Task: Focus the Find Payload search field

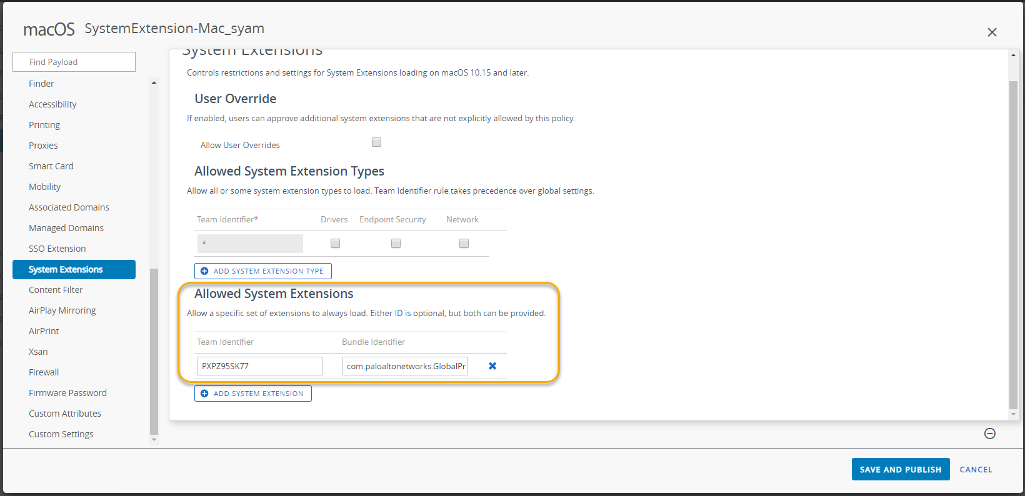Action: tap(74, 62)
